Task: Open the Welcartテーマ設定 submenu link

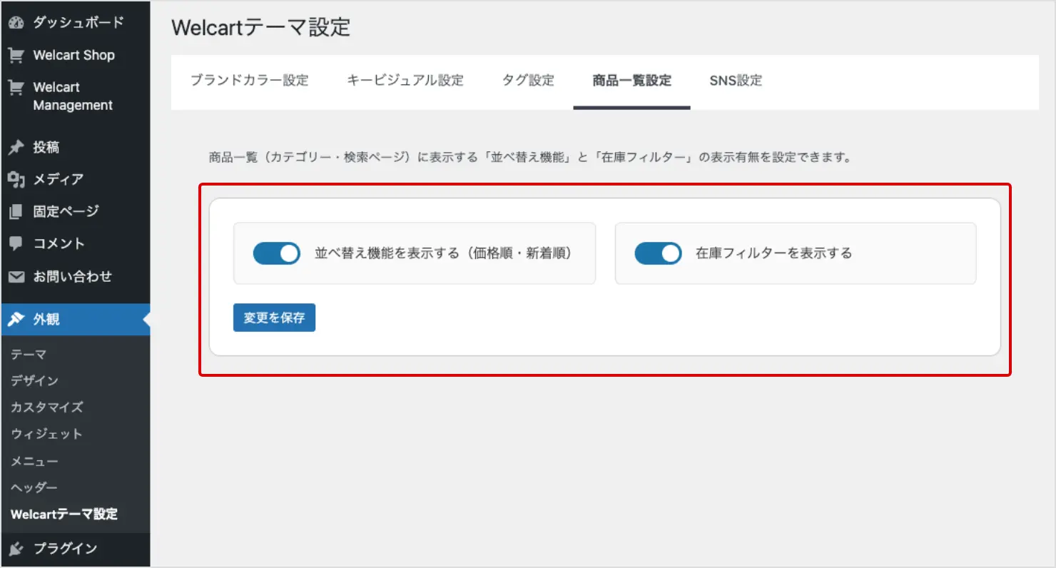Action: (64, 514)
